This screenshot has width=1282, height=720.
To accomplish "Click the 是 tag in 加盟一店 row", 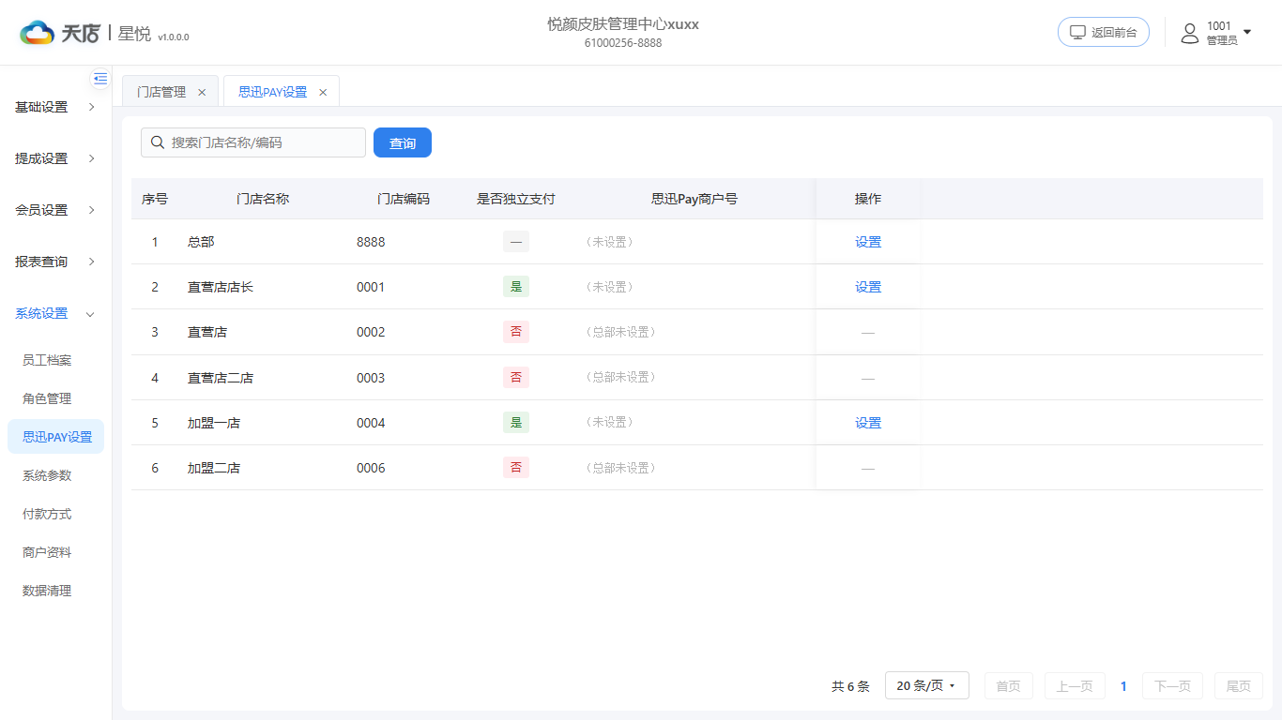I will click(516, 423).
